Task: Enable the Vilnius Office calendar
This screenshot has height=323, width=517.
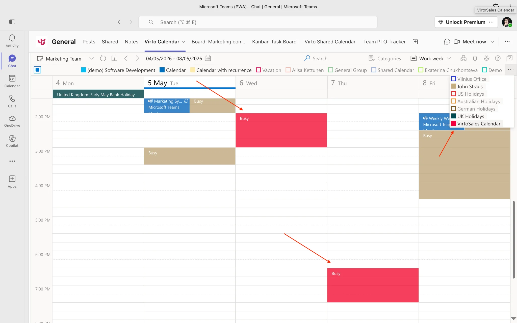Action: [453, 79]
